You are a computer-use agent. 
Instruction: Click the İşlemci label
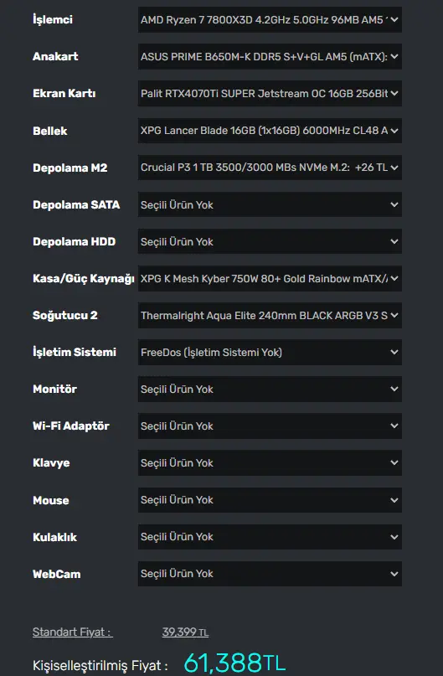[53, 19]
